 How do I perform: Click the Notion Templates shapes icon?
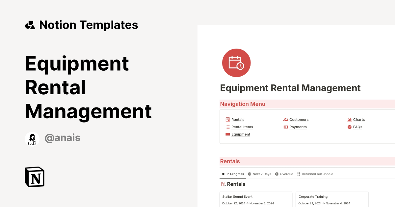pyautogui.click(x=30, y=25)
